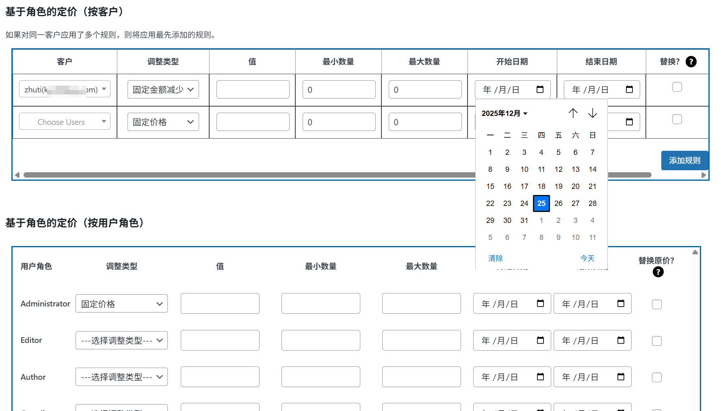Open Administrator end date calendar icon
This screenshot has width=721, height=411.
click(621, 303)
